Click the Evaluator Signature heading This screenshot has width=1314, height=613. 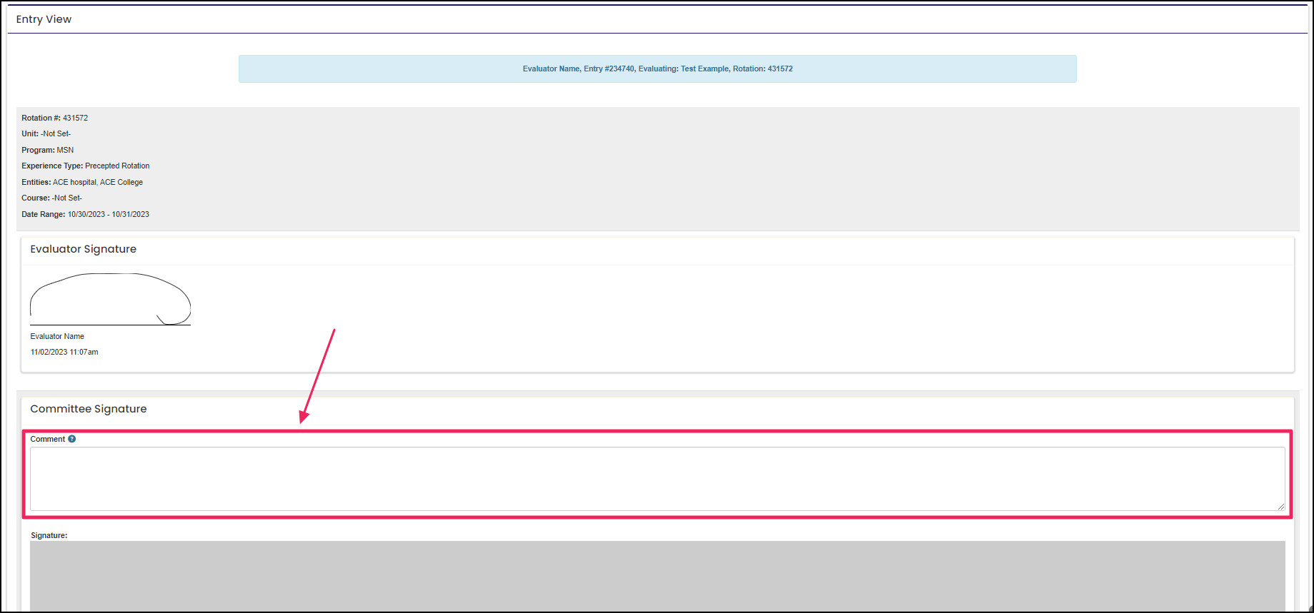[x=83, y=249]
